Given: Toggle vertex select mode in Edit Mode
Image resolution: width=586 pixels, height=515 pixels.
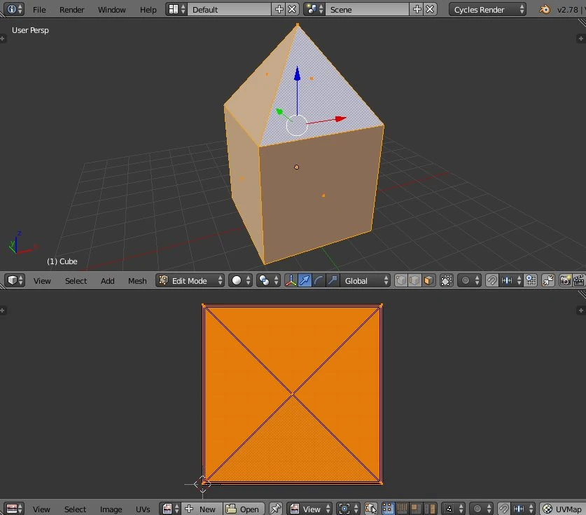Looking at the screenshot, I should [x=399, y=280].
